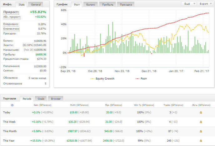Viewport: 215px width, 146px height.
Task: Click the lock icon in the This Month row
Action: tap(201, 131)
